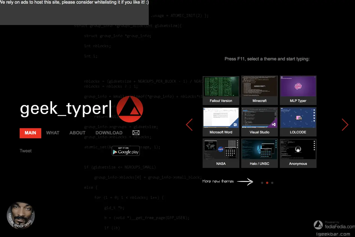Select the Microsoft Word theme
Screen dimensions: 355x237
point(221,122)
